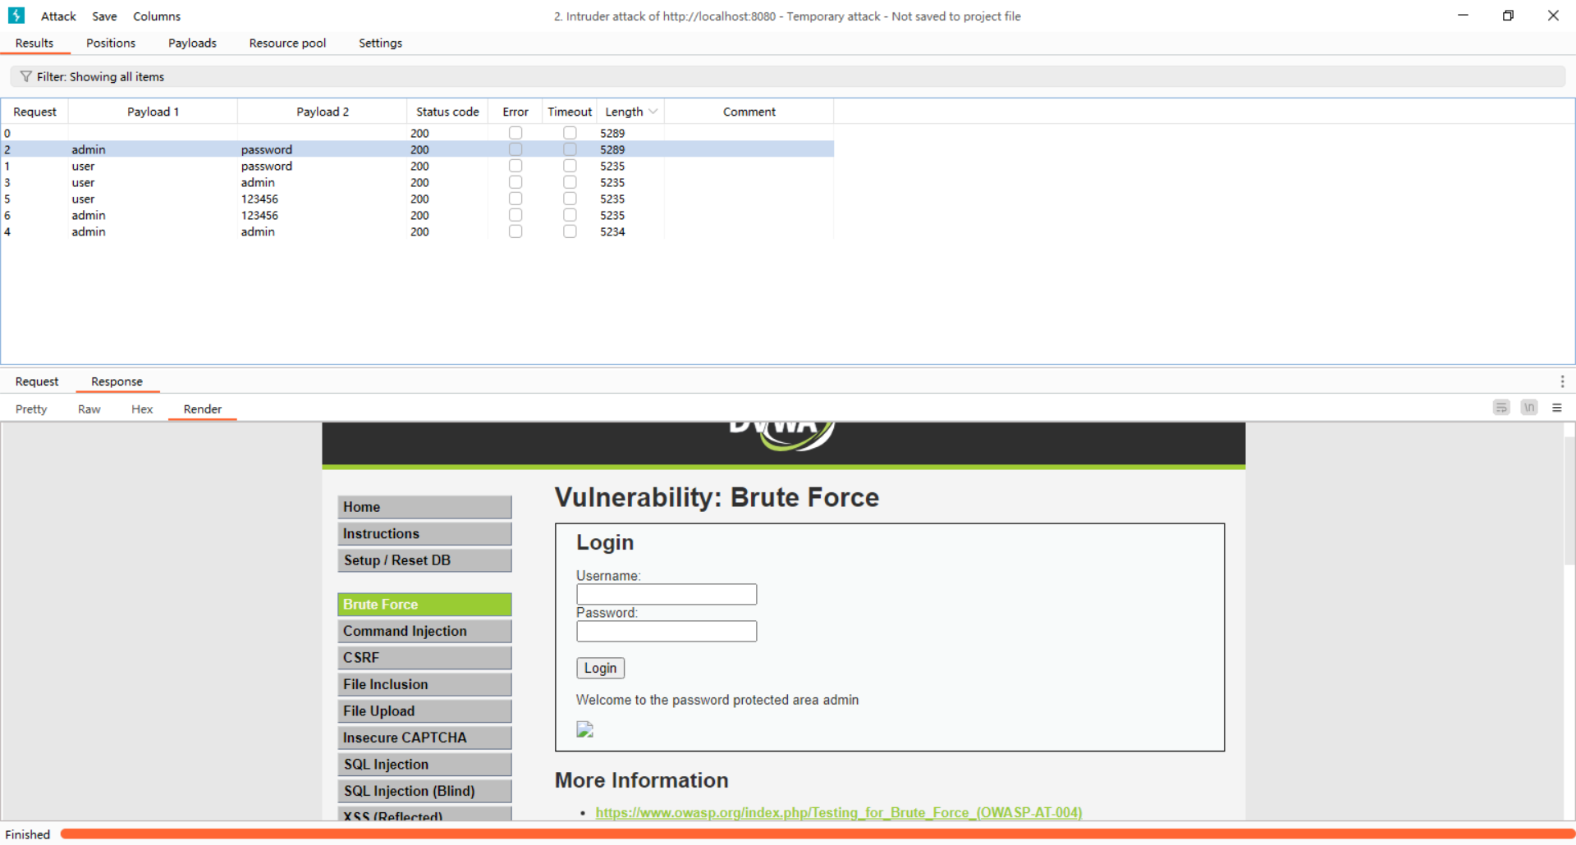
Task: Open the vertical three-dot options menu
Action: pyautogui.click(x=1561, y=381)
